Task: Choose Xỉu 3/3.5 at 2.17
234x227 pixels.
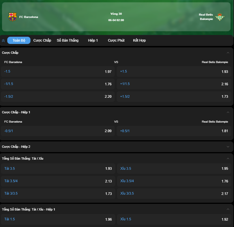Action: coord(174,193)
